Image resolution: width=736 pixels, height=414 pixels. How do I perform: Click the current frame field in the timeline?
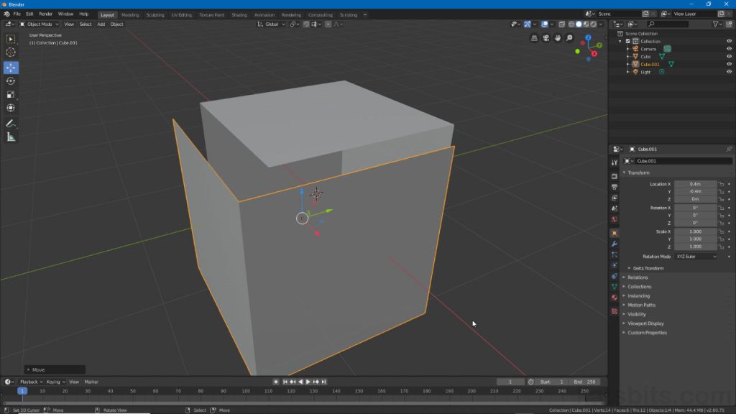pyautogui.click(x=510, y=382)
